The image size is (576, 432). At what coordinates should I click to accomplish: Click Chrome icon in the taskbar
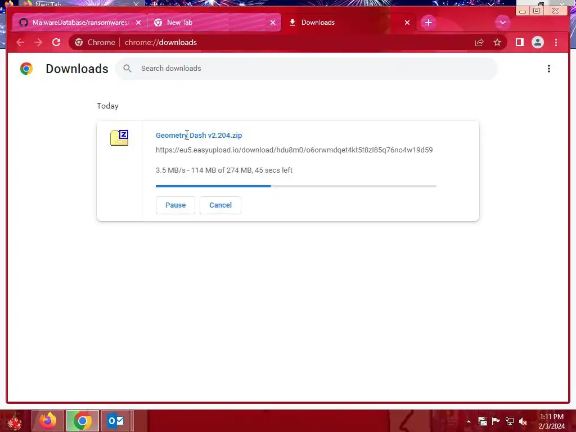click(83, 421)
